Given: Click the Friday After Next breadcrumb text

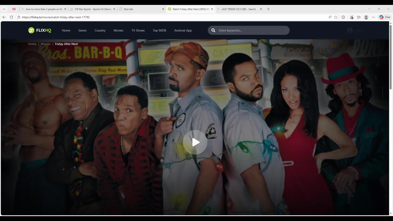Looking at the screenshot, I should 66,44.
